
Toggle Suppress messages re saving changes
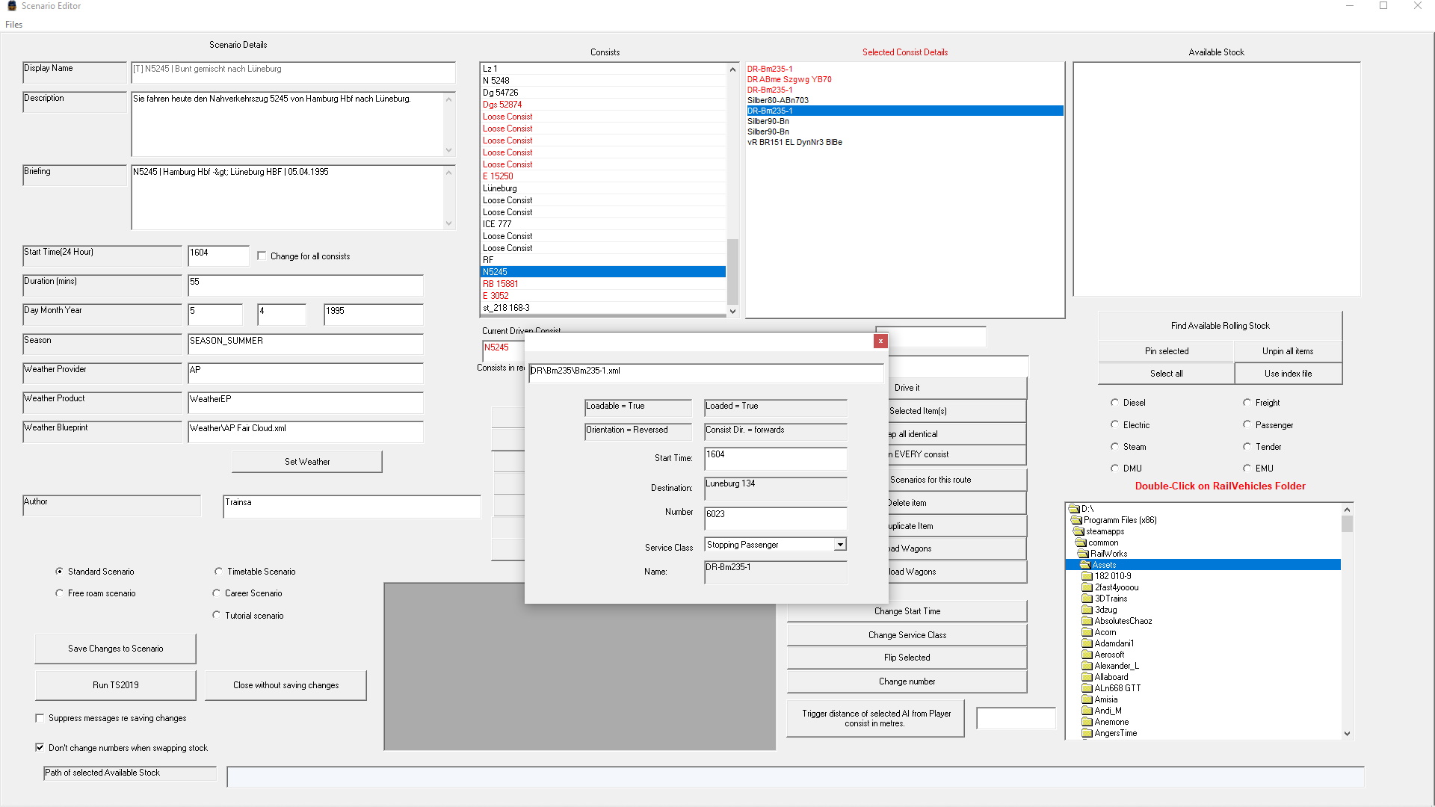pos(40,718)
